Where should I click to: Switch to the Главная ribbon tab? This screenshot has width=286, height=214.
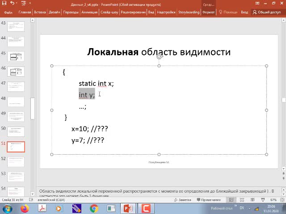pyautogui.click(x=25, y=12)
